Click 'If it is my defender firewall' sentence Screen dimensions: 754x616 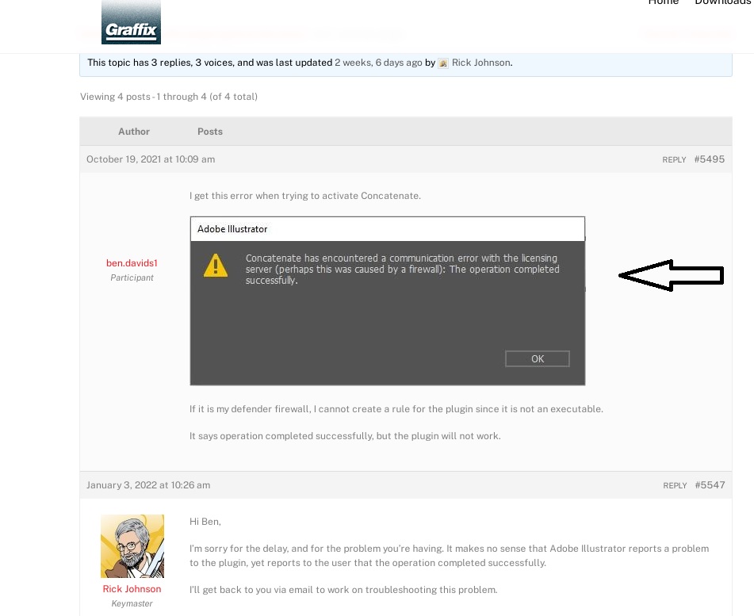[396, 409]
